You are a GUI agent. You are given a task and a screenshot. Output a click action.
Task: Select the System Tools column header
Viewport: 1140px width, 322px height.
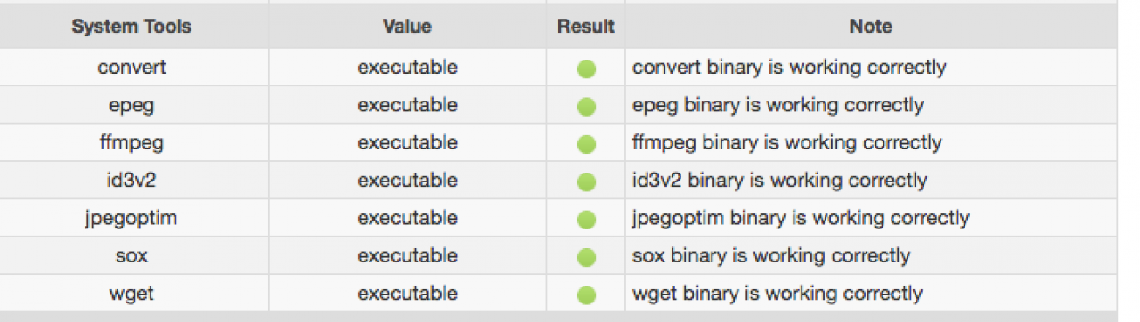pos(132,27)
